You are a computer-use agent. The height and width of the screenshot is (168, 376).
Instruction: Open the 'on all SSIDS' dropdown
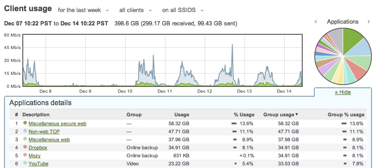point(183,10)
